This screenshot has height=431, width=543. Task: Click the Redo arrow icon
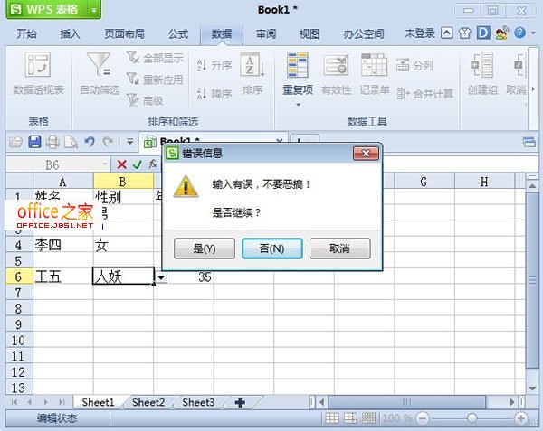[x=108, y=142]
